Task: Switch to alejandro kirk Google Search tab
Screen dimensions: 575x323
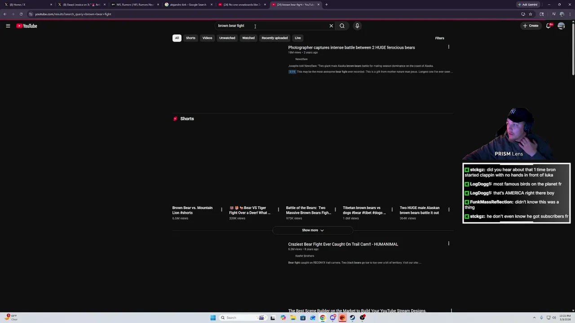Action: pyautogui.click(x=188, y=4)
